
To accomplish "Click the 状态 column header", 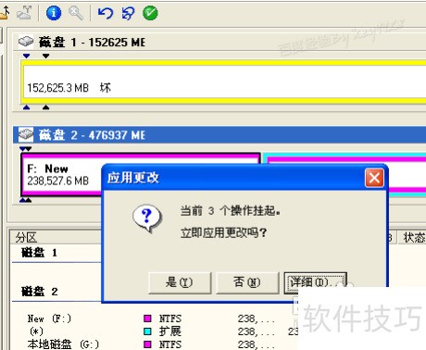I will click(412, 237).
